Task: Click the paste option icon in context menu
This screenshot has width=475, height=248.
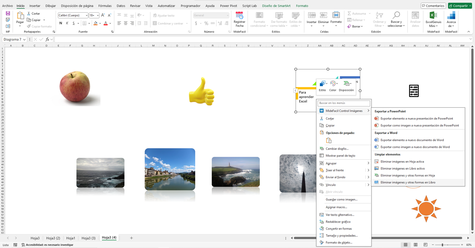Action: click(x=328, y=140)
